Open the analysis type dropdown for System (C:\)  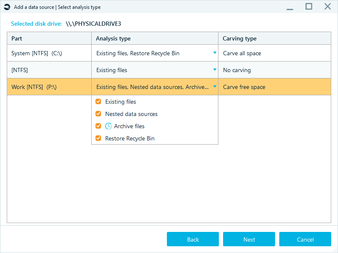pos(214,53)
